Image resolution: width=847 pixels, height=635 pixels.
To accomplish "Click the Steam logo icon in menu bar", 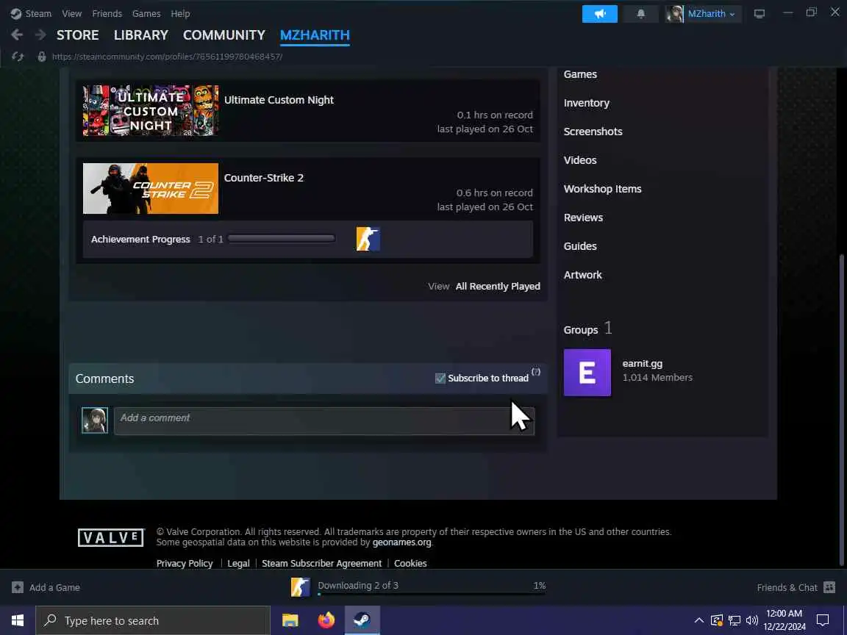I will (15, 13).
